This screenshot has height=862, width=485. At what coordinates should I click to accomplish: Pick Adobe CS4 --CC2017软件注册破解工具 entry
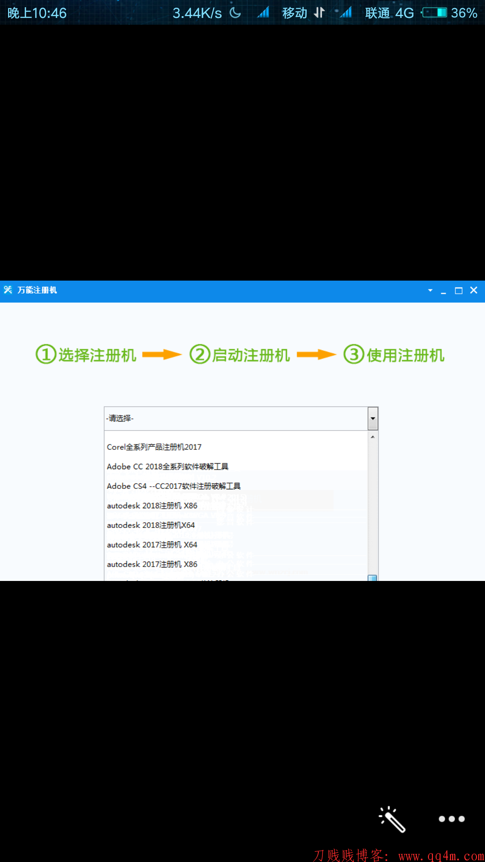[x=236, y=486]
